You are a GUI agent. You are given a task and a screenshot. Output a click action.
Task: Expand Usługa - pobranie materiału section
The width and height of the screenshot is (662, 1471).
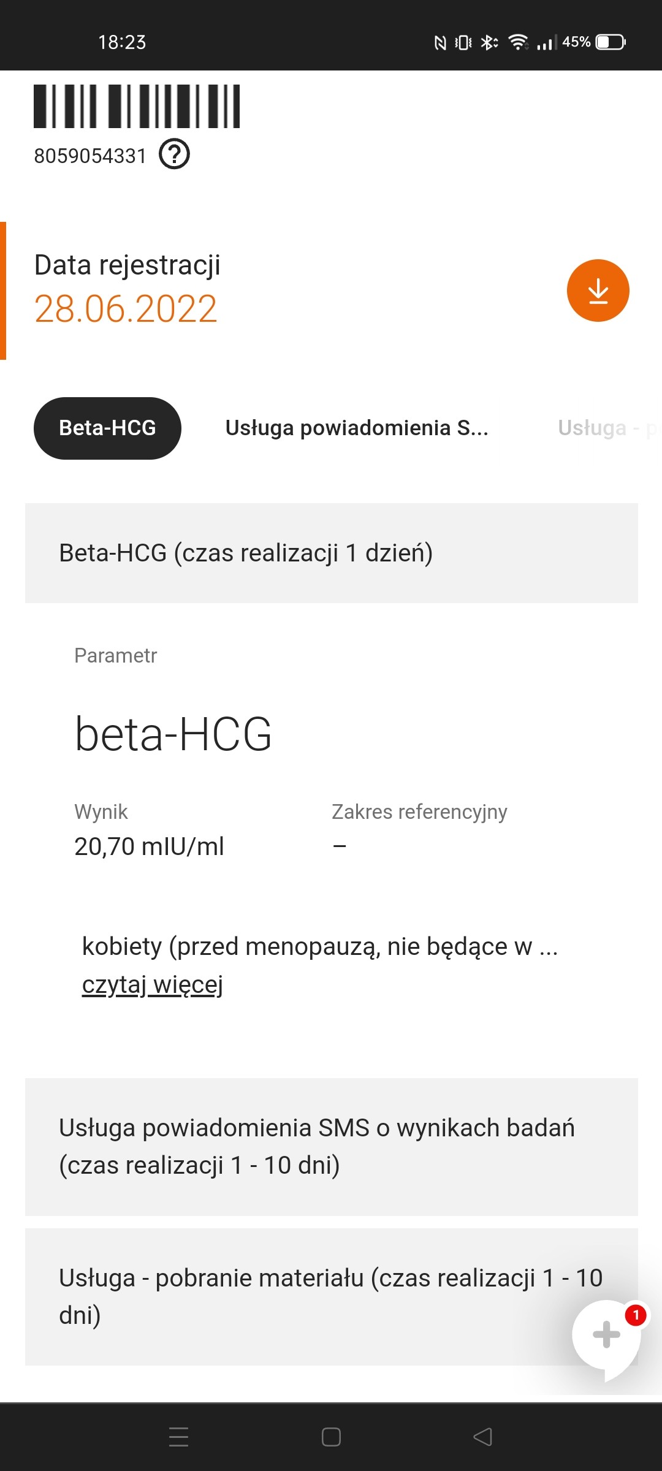306,1296
